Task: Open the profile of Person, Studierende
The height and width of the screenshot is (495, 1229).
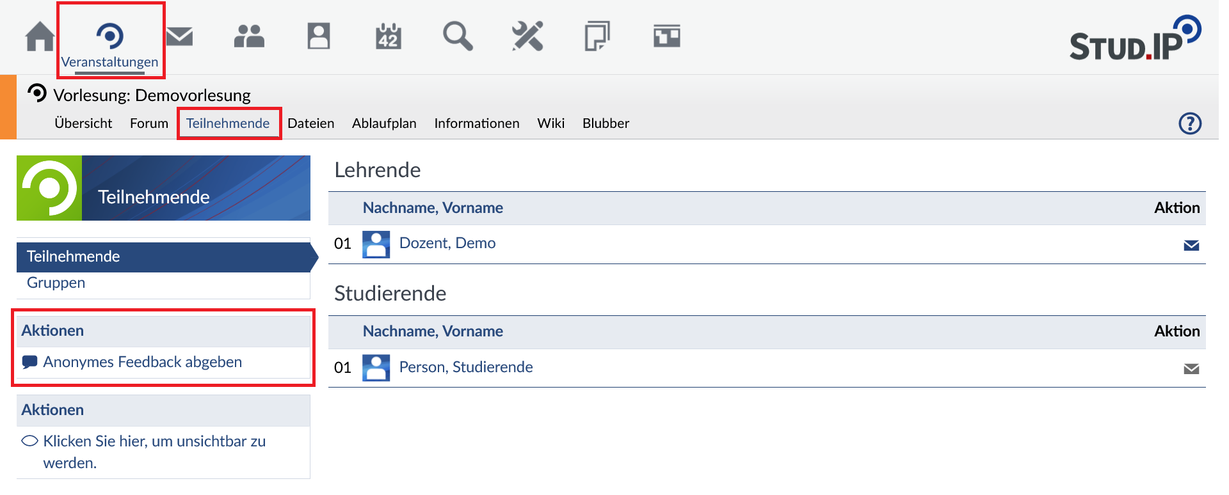Action: 465,367
